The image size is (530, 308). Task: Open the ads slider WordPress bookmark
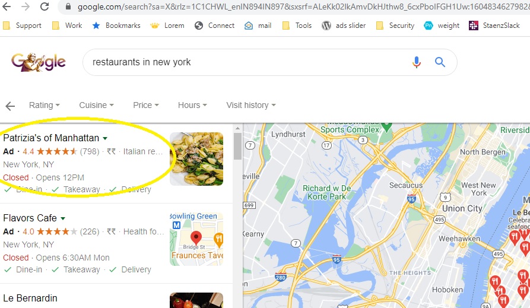pos(344,26)
